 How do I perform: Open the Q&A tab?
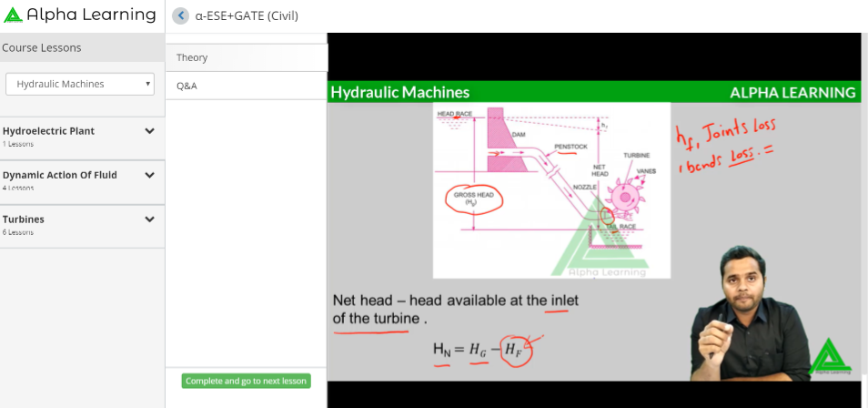pos(187,86)
